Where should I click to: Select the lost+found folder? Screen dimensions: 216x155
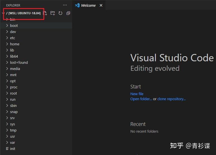click(19, 62)
